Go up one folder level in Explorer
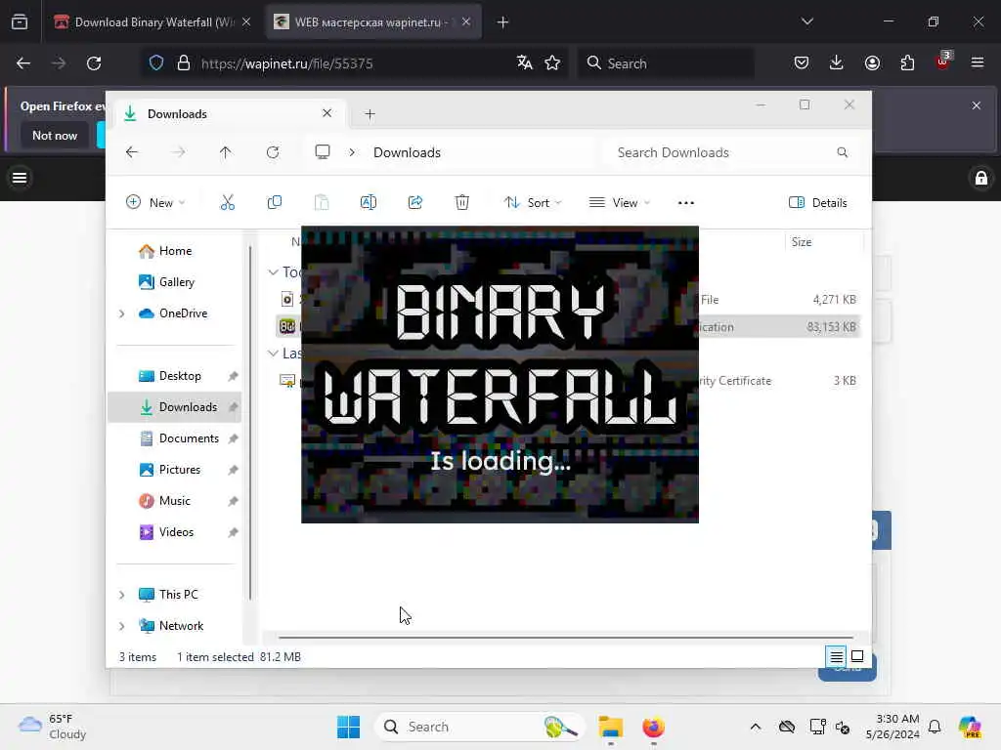This screenshot has height=750, width=1001. pyautogui.click(x=226, y=152)
